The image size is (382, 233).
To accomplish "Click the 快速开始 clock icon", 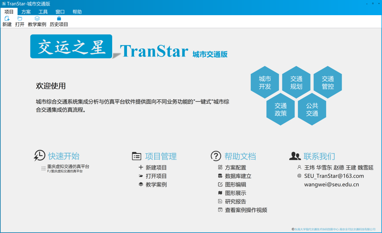I will (x=40, y=156).
